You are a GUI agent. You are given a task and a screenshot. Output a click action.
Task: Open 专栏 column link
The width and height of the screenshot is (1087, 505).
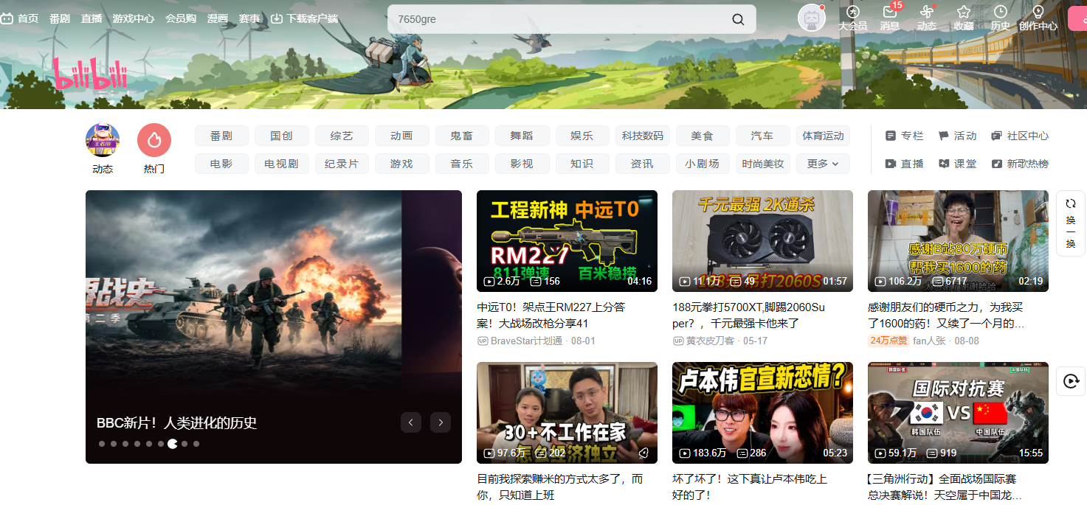click(904, 136)
